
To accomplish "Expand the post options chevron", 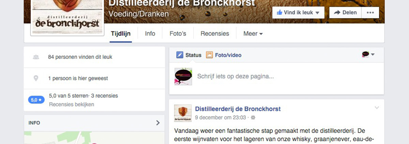I will (x=377, y=108).
